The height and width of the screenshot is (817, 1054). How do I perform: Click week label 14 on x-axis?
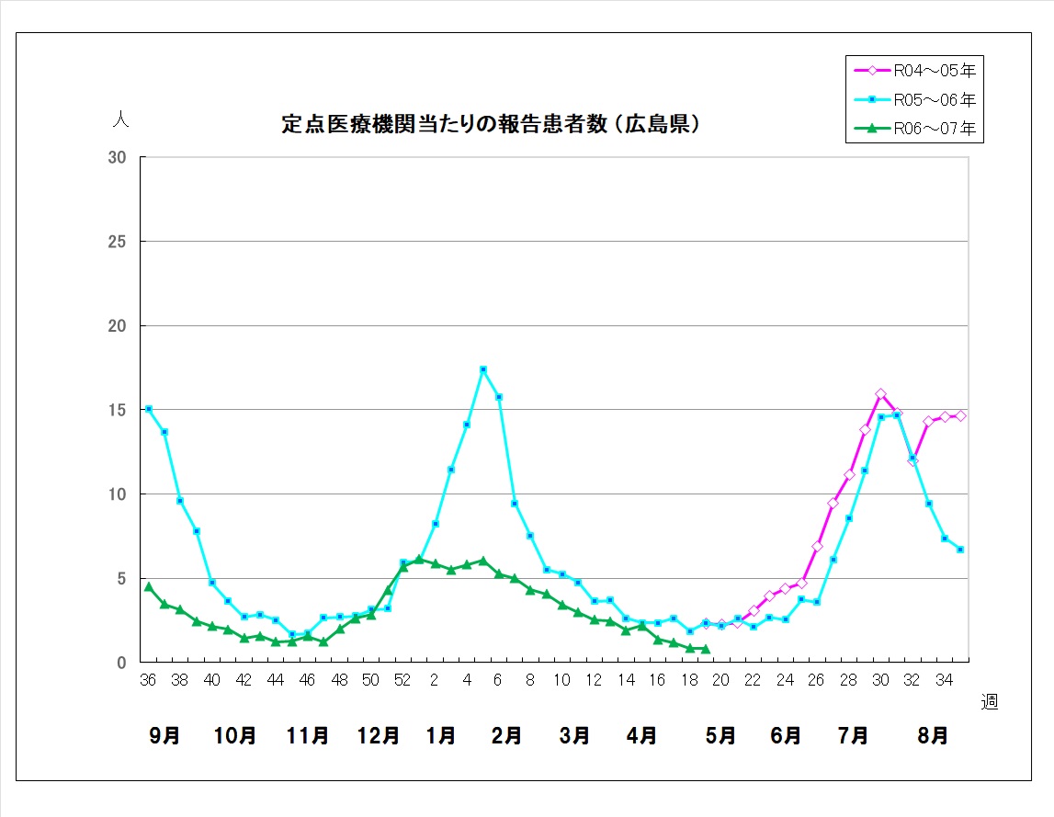626,680
